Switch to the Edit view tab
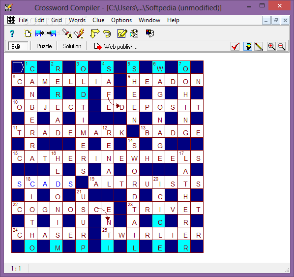 coord(18,46)
